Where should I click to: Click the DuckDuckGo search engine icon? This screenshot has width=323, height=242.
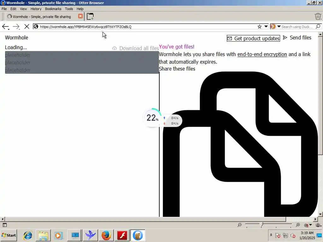[x=273, y=26]
